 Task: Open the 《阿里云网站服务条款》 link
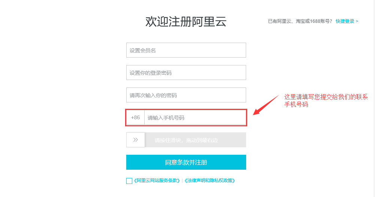[157, 181]
